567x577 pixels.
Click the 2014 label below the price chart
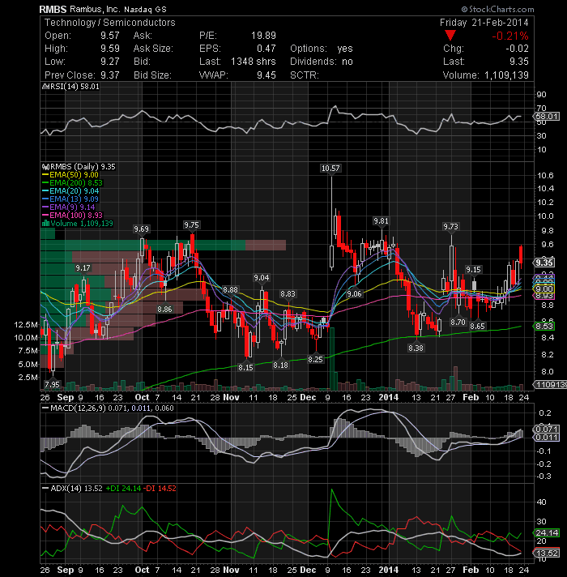pos(389,397)
